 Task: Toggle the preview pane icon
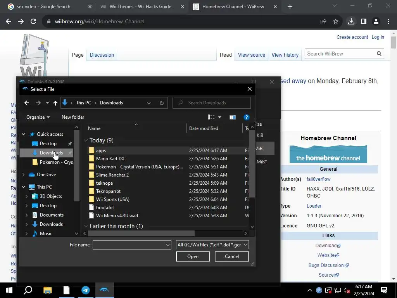233,117
